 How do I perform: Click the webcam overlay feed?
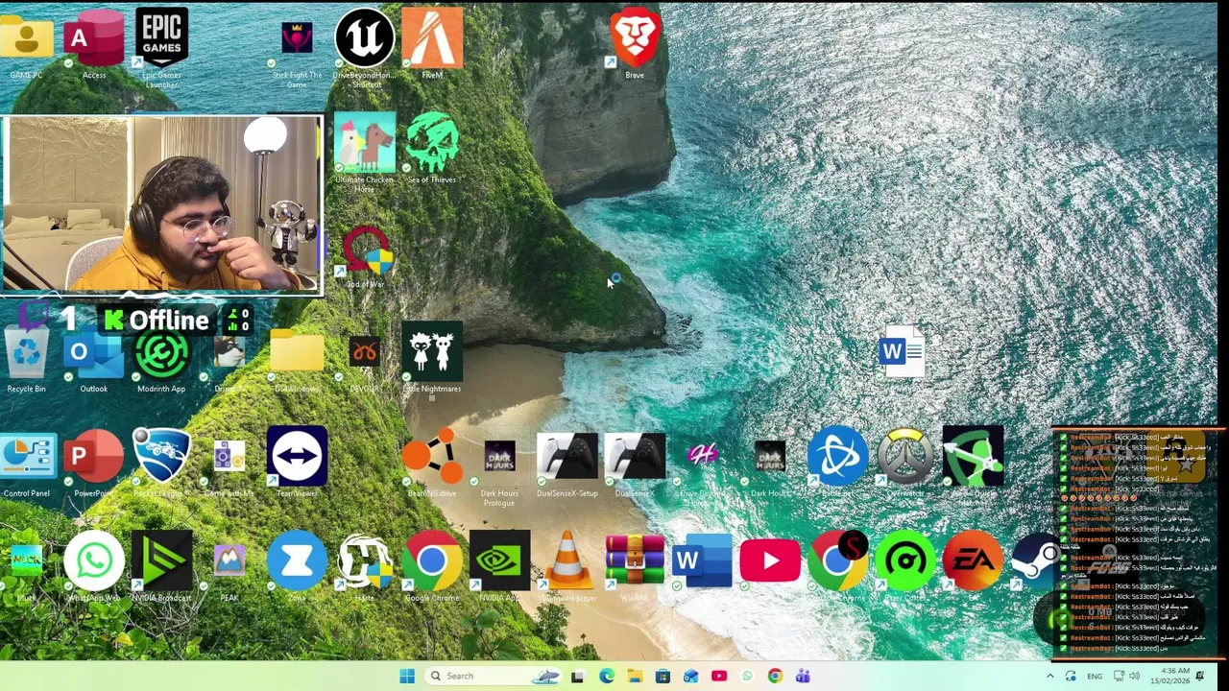(161, 203)
